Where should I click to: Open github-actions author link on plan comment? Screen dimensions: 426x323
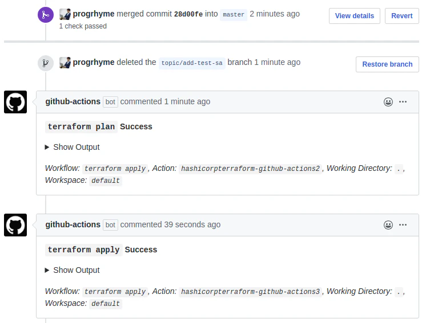point(73,101)
